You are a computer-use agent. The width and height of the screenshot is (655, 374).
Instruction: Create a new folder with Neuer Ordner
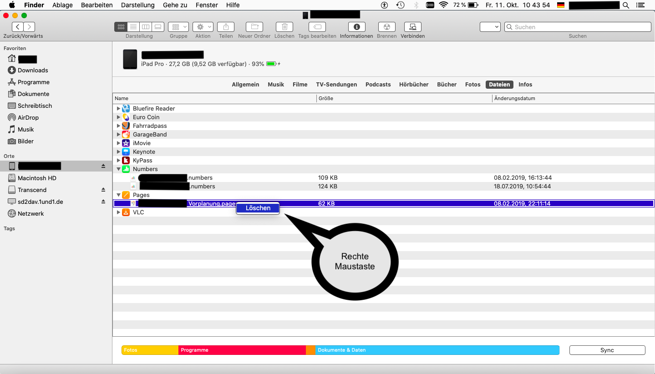[x=254, y=27]
